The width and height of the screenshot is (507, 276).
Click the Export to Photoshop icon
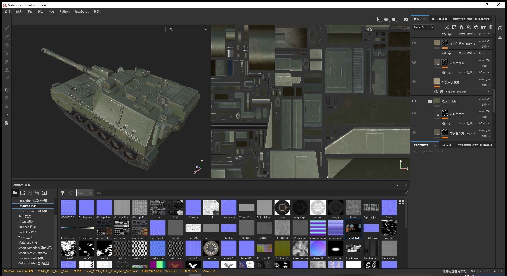tap(7, 115)
